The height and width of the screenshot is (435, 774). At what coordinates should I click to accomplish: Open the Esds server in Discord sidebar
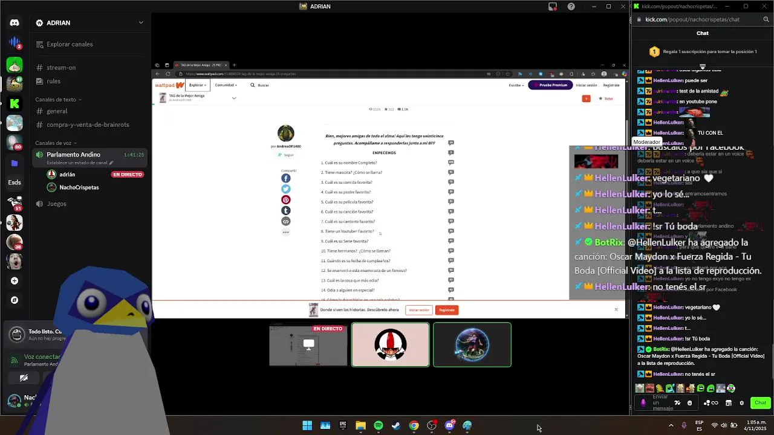click(15, 182)
